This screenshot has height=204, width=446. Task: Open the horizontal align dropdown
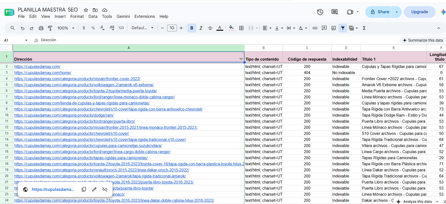point(267,28)
